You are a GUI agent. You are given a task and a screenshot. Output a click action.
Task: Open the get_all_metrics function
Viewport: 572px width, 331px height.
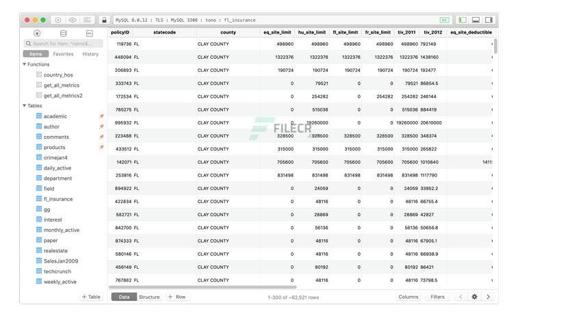62,85
